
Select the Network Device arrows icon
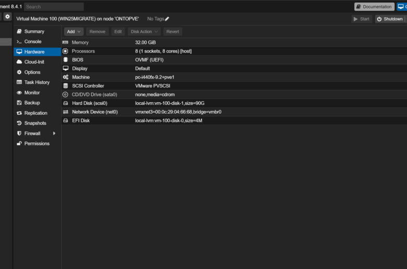(65, 112)
